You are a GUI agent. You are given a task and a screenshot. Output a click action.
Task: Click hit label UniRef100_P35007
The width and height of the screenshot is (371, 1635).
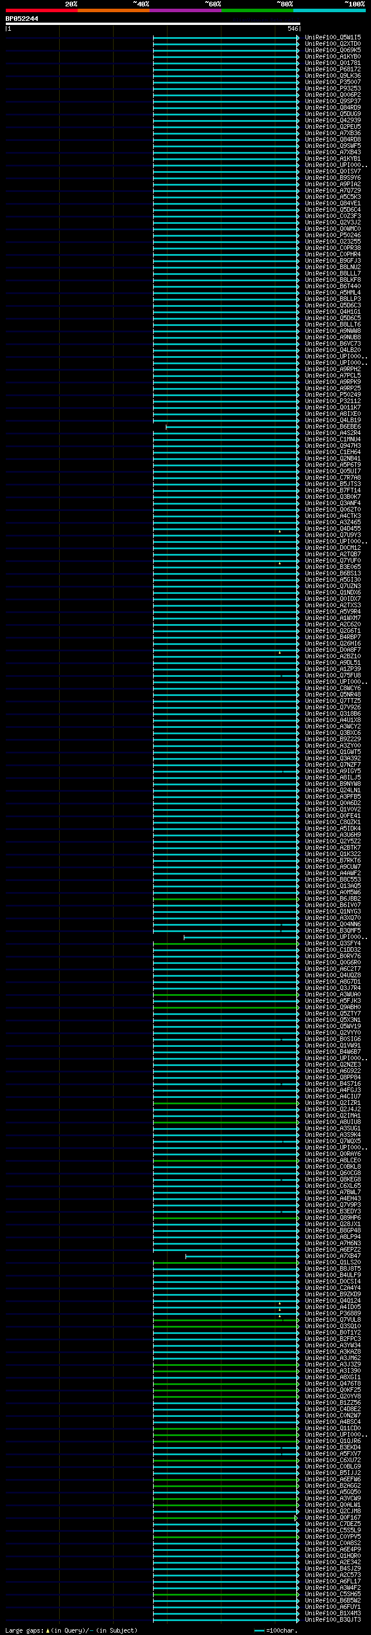tap(332, 82)
